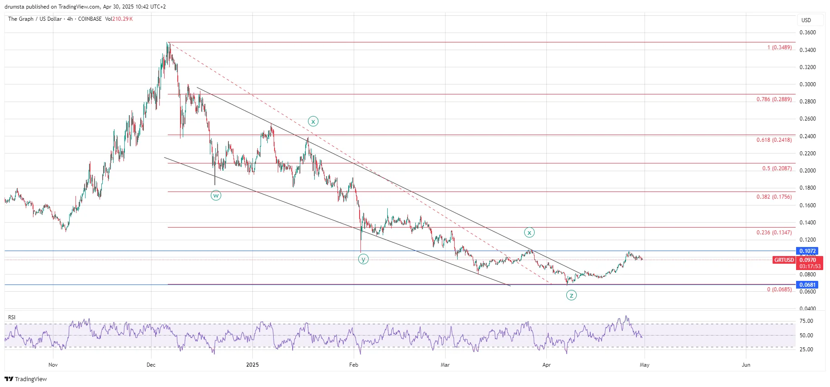Image resolution: width=830 pixels, height=387 pixels.
Task: Click the May date label on time axis
Action: 645,365
